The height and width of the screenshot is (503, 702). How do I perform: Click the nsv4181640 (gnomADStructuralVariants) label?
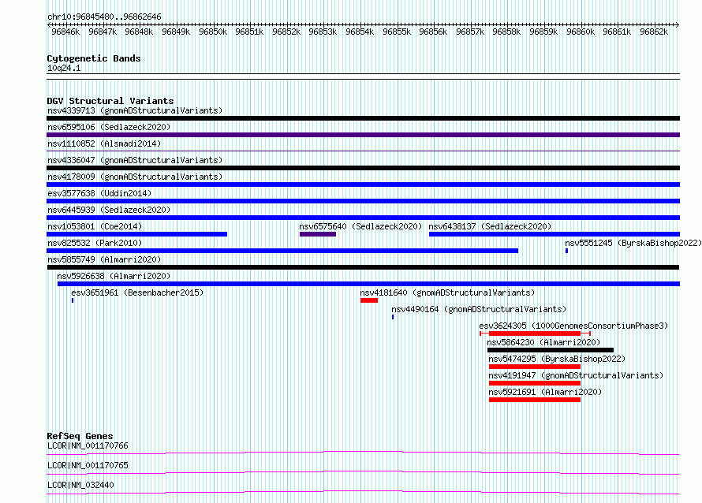pyautogui.click(x=447, y=292)
